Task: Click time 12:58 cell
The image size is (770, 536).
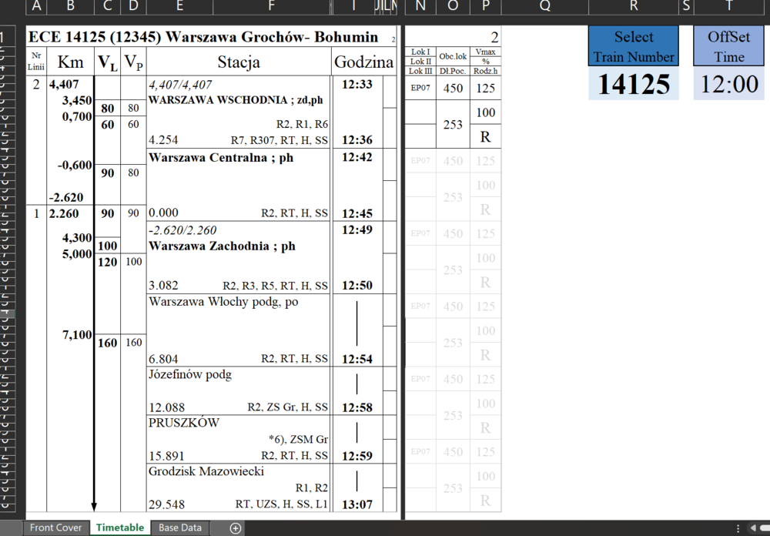Action: coord(357,407)
